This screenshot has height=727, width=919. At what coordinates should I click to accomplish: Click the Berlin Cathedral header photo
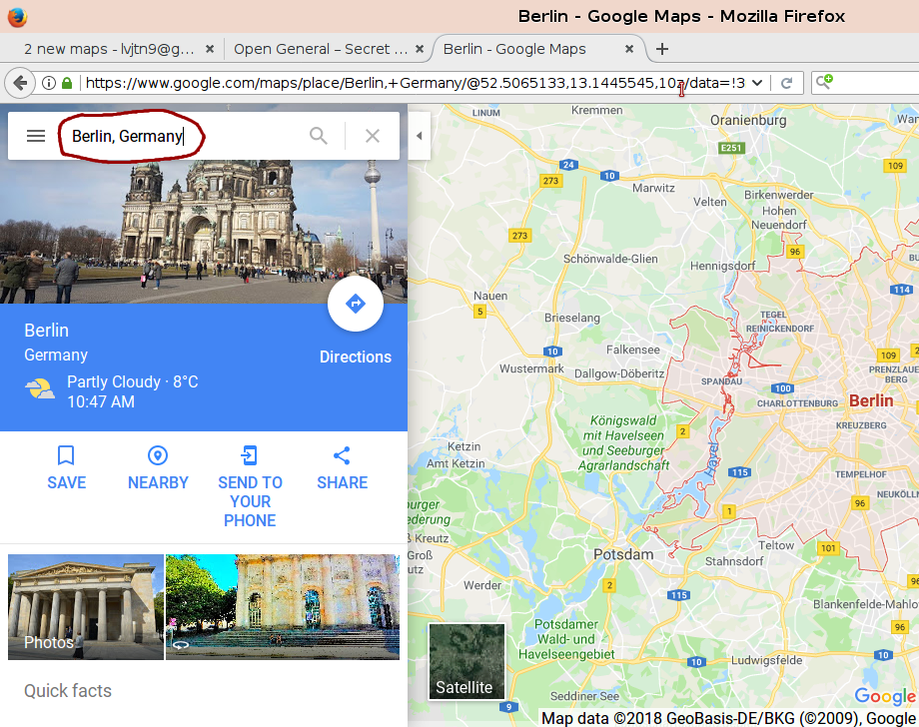tap(204, 232)
